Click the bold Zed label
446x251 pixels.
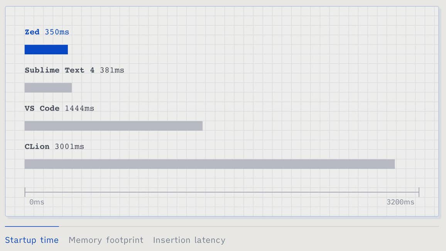[32, 32]
